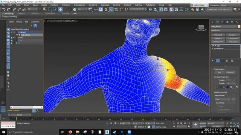Click the Add cross section button
The height and width of the screenshot is (135, 241).
[220, 72]
